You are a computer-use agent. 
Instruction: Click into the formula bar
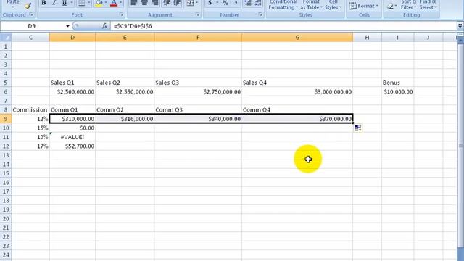click(x=283, y=26)
